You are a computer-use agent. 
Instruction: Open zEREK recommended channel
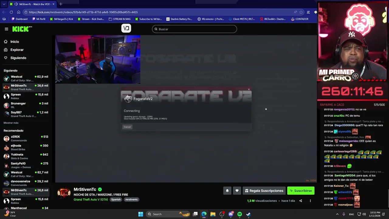tap(26, 138)
